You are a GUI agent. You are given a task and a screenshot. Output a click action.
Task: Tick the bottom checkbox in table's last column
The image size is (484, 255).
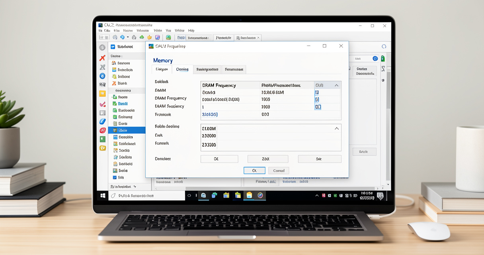point(318,107)
